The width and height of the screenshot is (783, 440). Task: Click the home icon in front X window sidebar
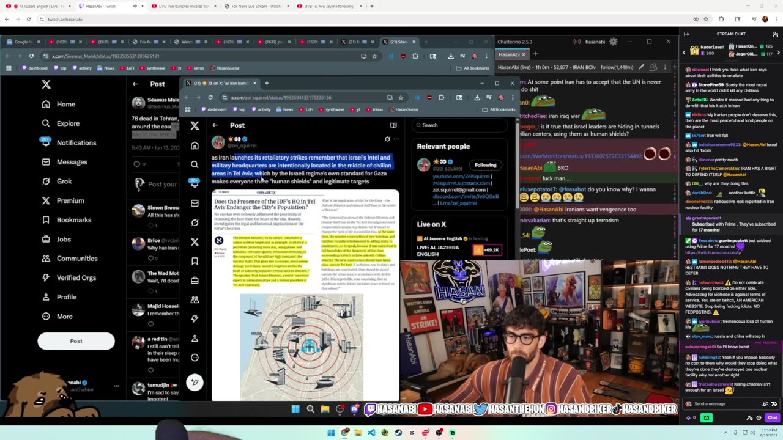[x=195, y=145]
